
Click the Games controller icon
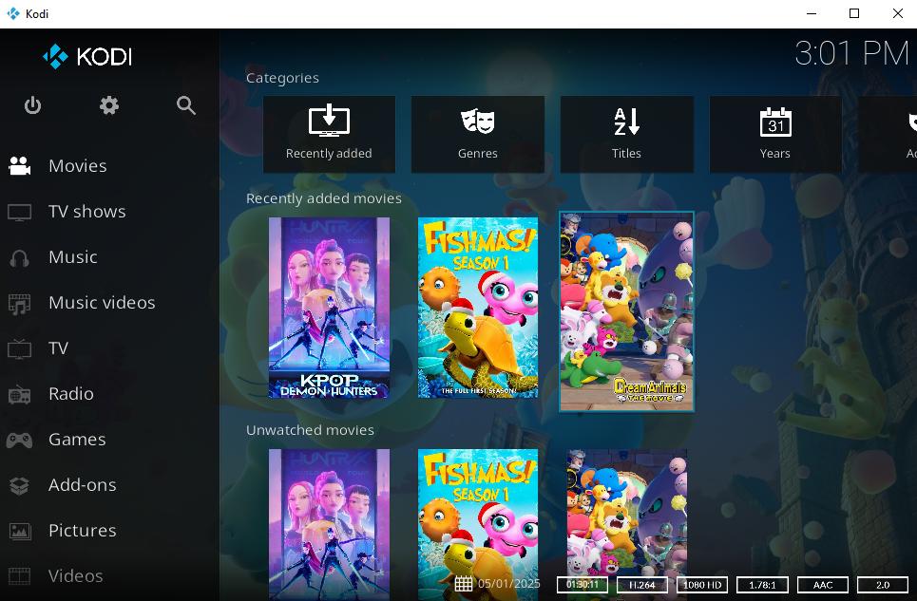coord(19,440)
